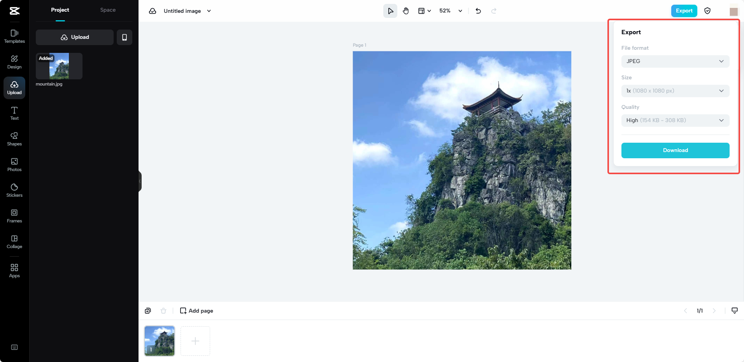Open the Stickers panel

[x=14, y=190]
